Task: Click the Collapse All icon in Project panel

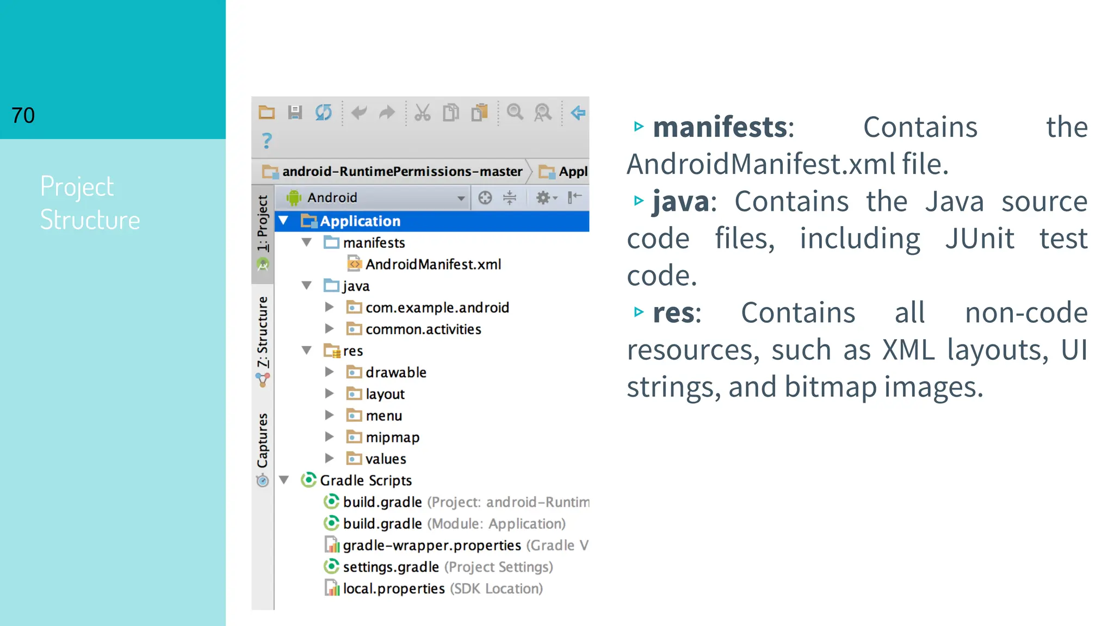Action: coord(510,198)
